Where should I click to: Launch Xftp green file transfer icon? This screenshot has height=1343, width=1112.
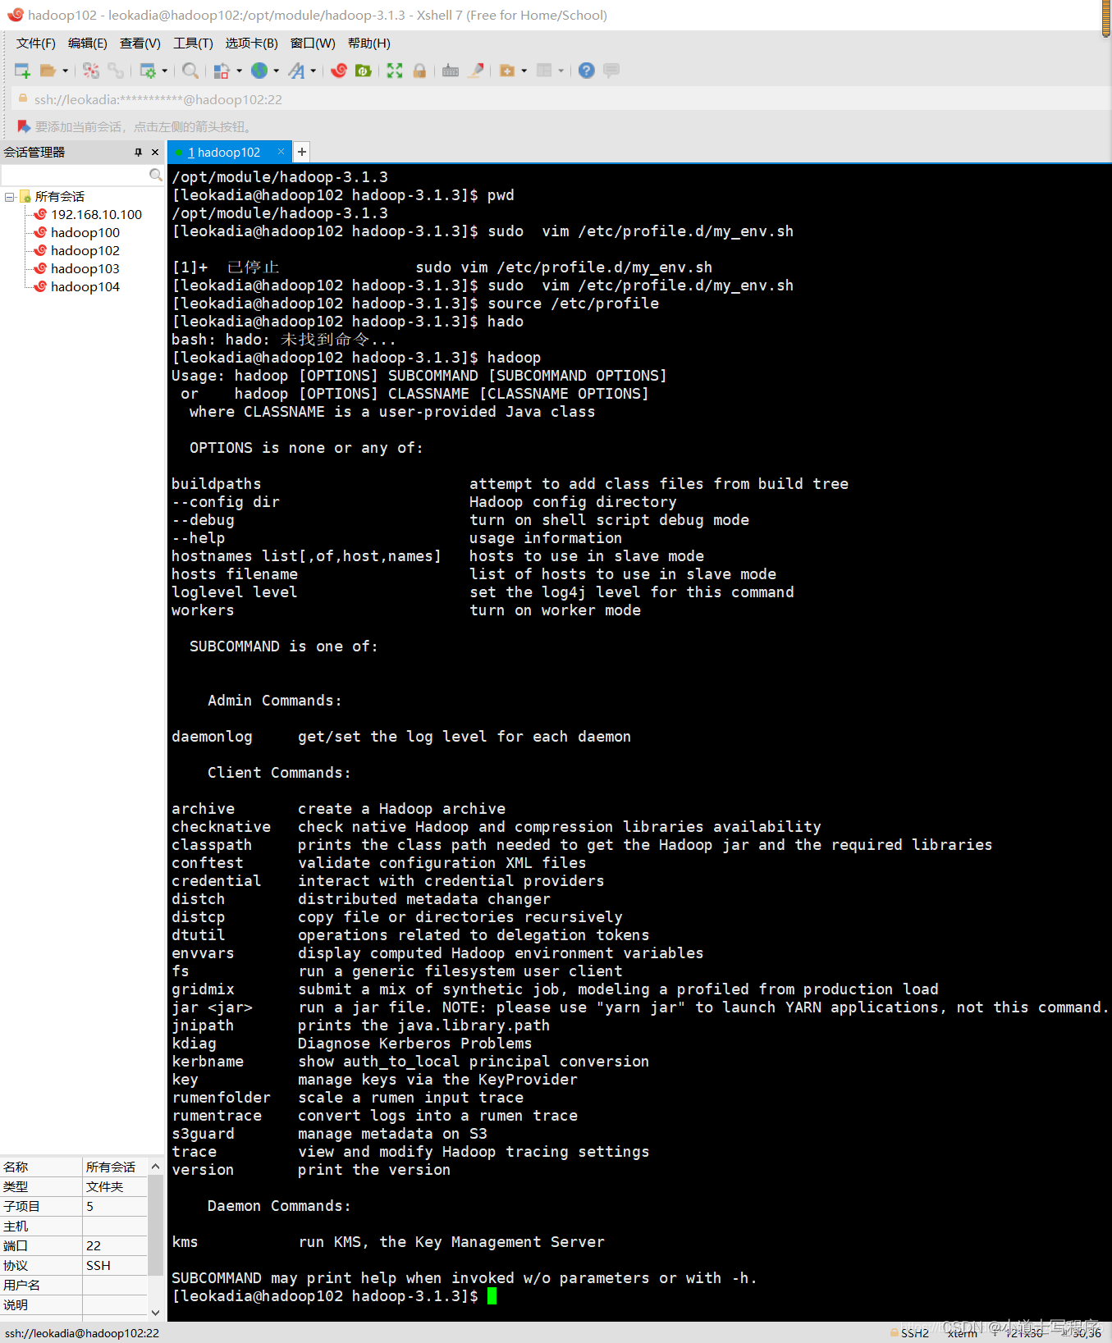point(364,71)
